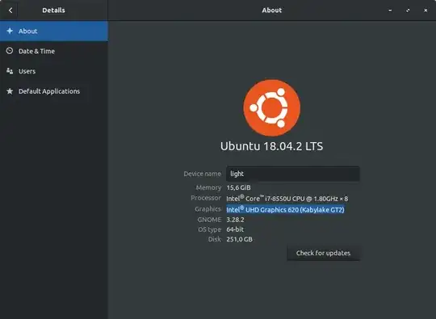
Task: Click the 251,0 GB disk value
Action: coord(240,239)
